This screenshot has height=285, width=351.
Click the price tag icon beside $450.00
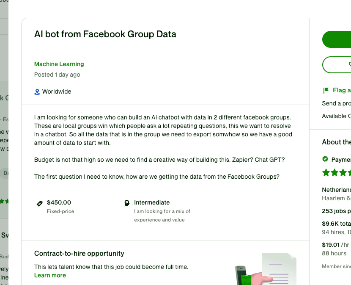click(x=40, y=203)
